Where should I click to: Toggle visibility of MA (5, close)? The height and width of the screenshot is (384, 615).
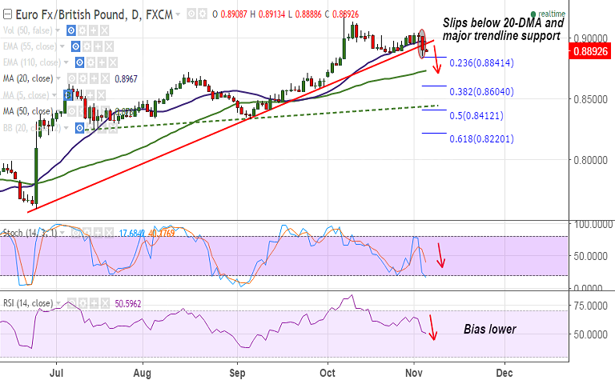pos(68,95)
